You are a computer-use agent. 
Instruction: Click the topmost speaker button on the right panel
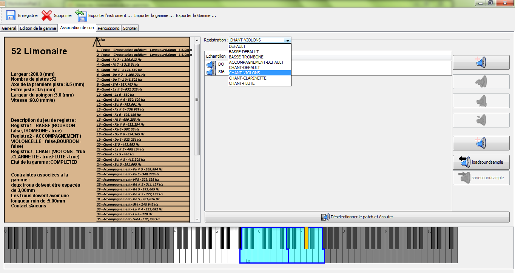point(481,62)
